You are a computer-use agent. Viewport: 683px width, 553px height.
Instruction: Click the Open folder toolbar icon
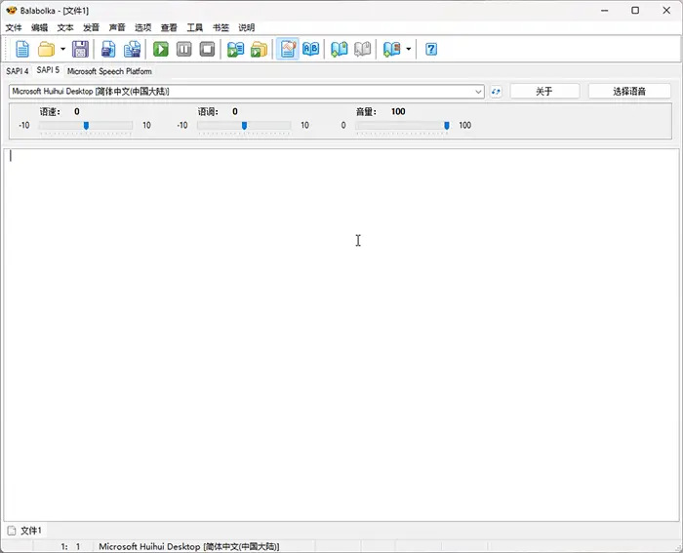(x=46, y=49)
